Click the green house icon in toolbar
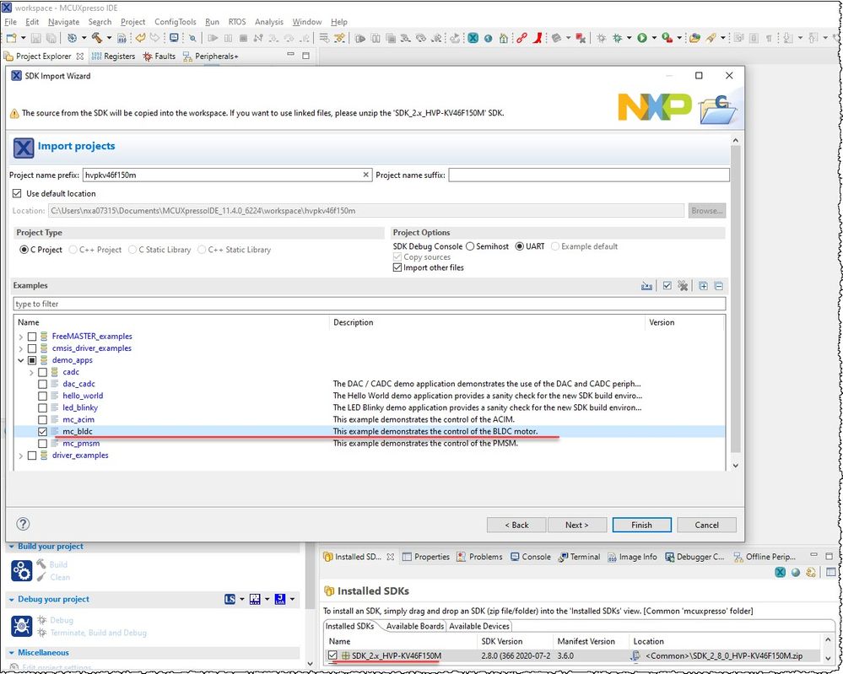The width and height of the screenshot is (843, 674). click(x=503, y=38)
